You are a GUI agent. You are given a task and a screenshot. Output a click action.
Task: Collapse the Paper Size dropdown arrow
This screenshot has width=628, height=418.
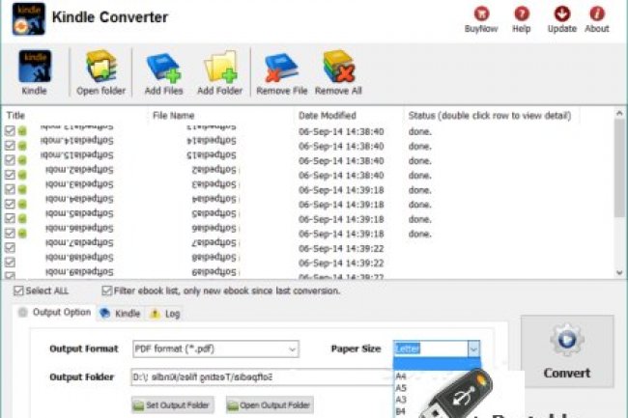click(x=473, y=348)
